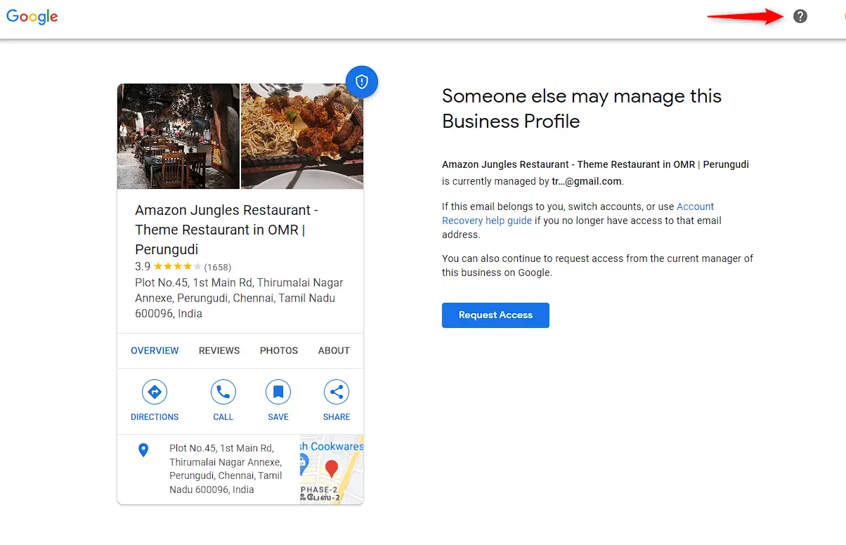The width and height of the screenshot is (846, 545).
Task: Open sharing via the Share icon
Action: click(336, 392)
